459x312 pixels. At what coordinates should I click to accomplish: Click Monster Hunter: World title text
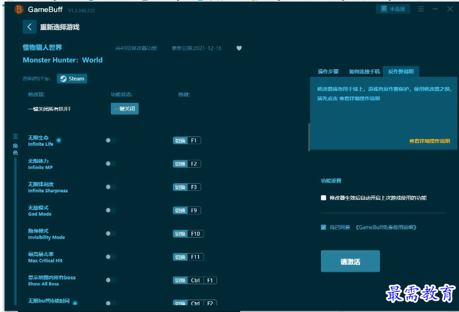click(63, 60)
